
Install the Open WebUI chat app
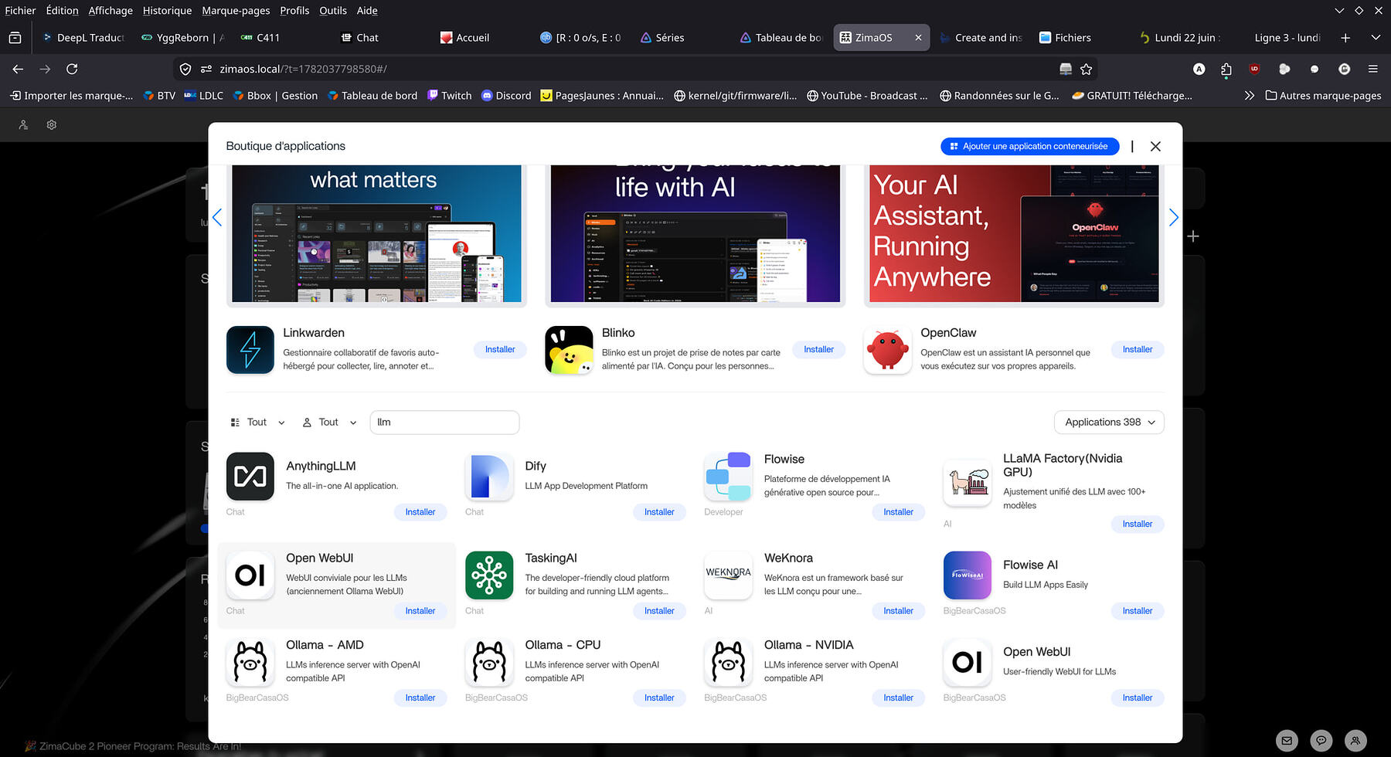[420, 611]
